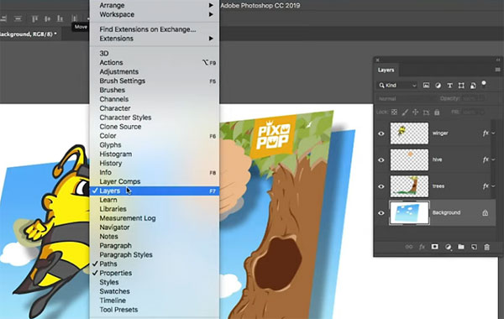Image resolution: width=504 pixels, height=319 pixels.
Task: Click the type layer filter icon
Action: 449,86
